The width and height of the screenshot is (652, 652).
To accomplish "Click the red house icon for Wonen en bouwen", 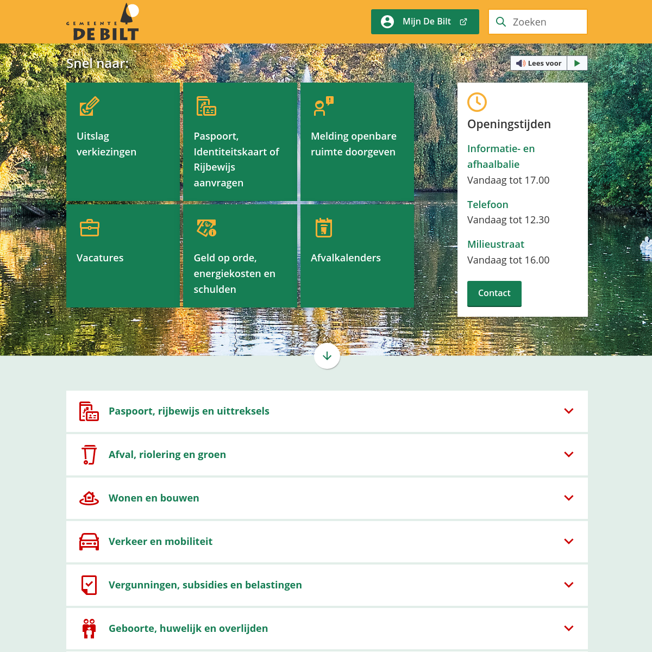I will (x=89, y=498).
